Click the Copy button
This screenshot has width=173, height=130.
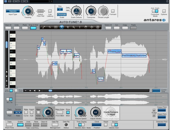[x=125, y=28]
